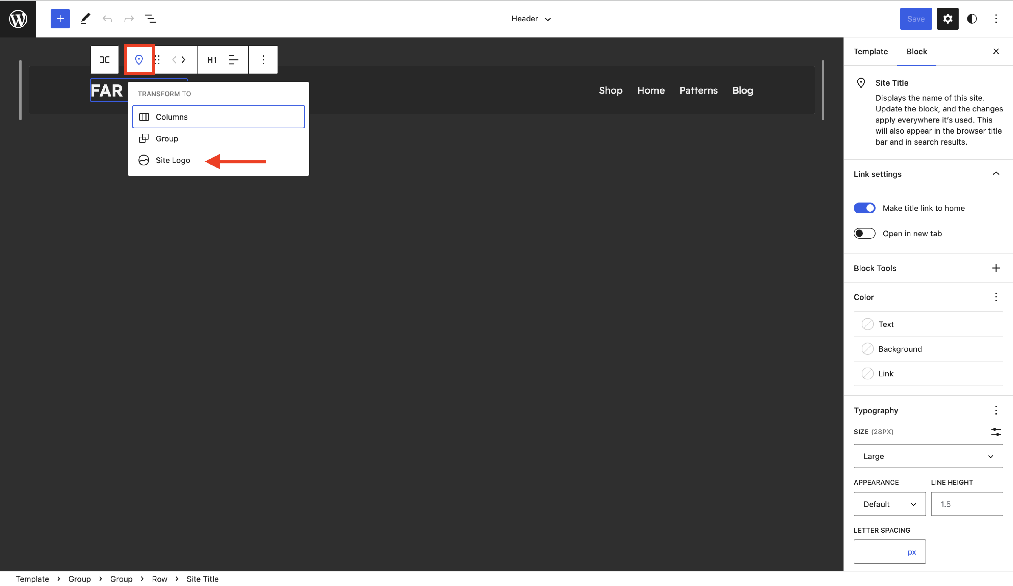Click the blue Save button

915,19
